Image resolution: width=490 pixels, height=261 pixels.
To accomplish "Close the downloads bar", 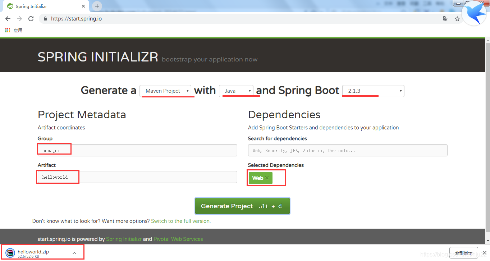I will pyautogui.click(x=485, y=253).
